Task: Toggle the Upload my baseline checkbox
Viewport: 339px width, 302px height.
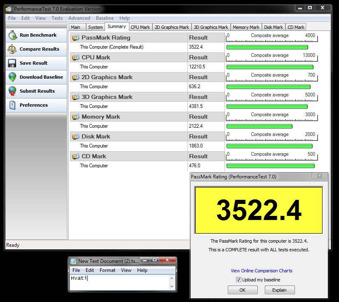Action: coord(238,280)
